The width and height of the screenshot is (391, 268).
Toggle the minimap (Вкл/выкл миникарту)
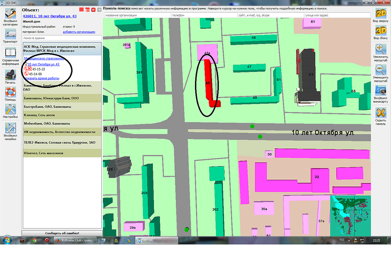click(381, 91)
